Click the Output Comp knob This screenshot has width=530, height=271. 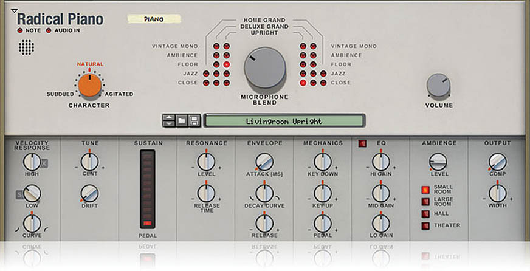coord(497,162)
